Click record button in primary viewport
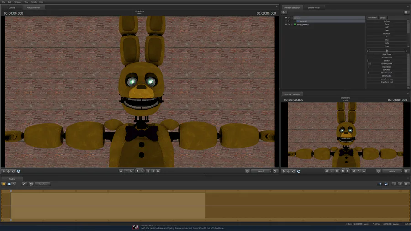411x231 pixels. click(x=137, y=171)
